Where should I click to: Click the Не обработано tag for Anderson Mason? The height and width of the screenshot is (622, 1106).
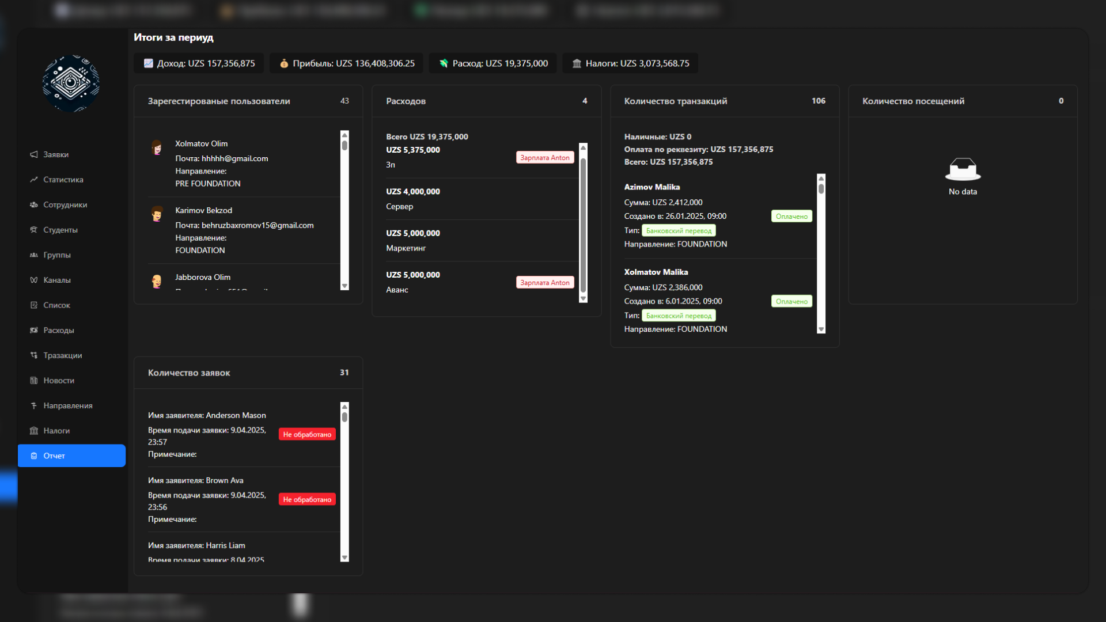coord(307,434)
